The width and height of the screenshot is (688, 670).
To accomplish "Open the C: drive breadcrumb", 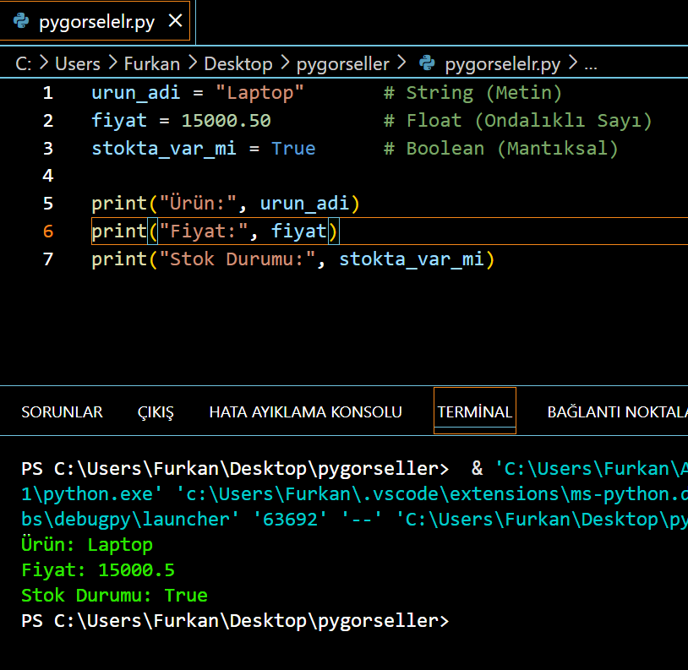I will (24, 63).
